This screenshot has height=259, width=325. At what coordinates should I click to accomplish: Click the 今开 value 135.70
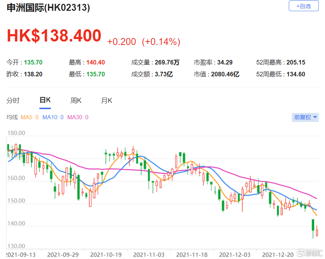(x=33, y=62)
